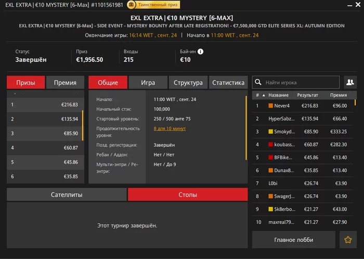The image size is (364, 259).
Task: Select the Столы tab
Action: point(188,195)
